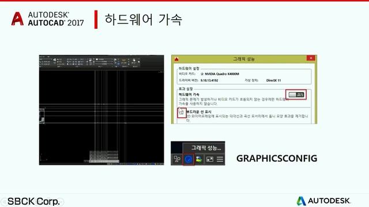Select the NVIDIA Quadro K4000M text
Viewport: 369px width, 207px height.
tap(222, 74)
